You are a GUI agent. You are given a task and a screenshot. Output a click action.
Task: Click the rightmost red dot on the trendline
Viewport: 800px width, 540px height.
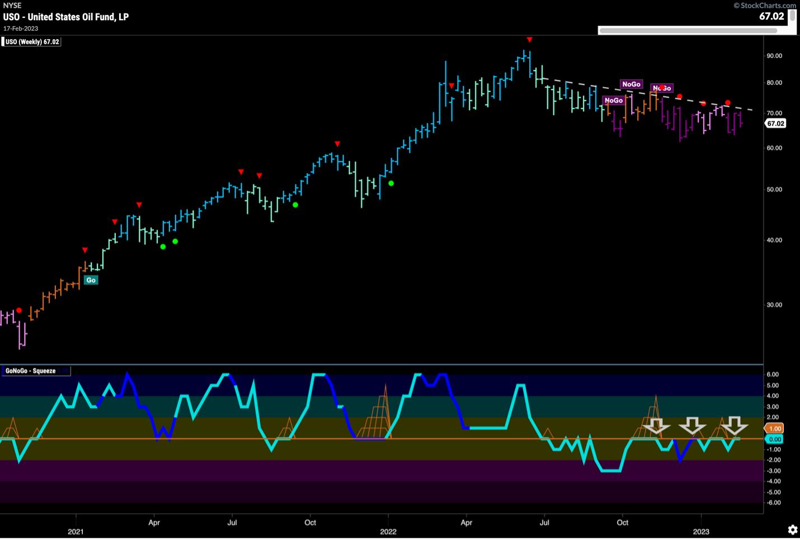click(728, 103)
